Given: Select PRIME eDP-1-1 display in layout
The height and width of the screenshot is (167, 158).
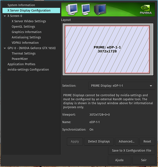Looking at the screenshot, I should coord(107,49).
